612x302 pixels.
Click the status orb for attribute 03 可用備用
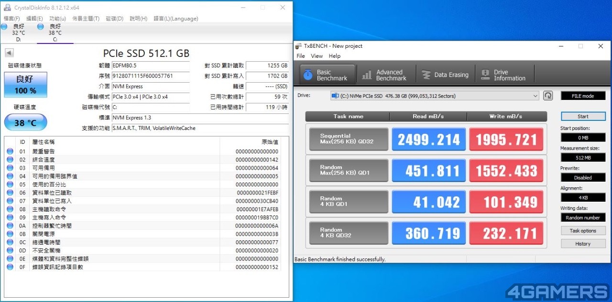(x=10, y=168)
